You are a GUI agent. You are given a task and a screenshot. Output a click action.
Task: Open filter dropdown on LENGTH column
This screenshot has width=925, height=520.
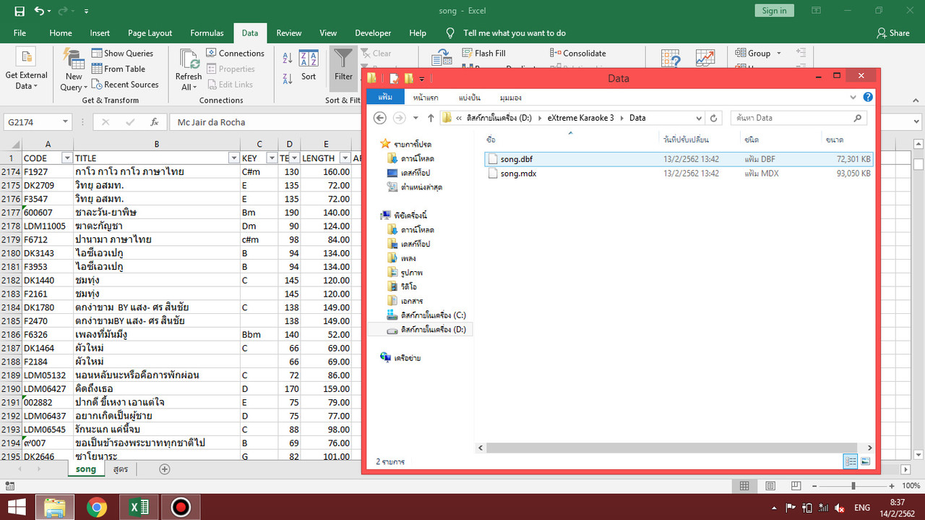pos(344,158)
